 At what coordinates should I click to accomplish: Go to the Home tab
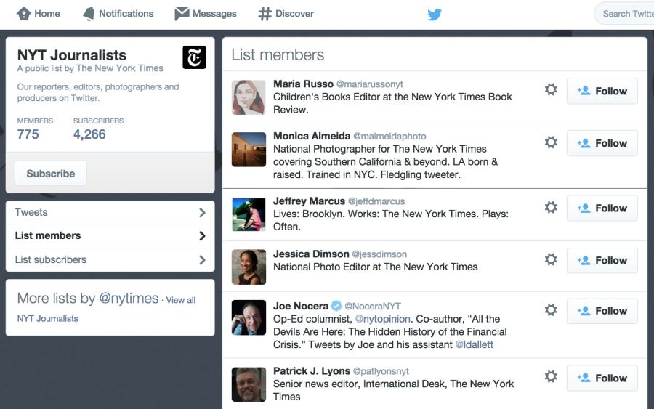(x=39, y=14)
